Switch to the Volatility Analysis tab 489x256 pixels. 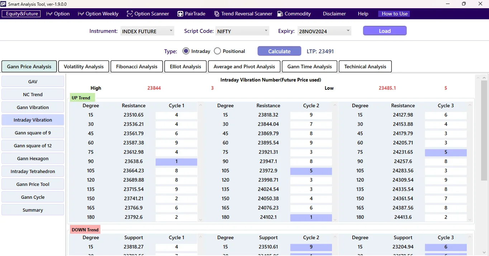pos(84,66)
